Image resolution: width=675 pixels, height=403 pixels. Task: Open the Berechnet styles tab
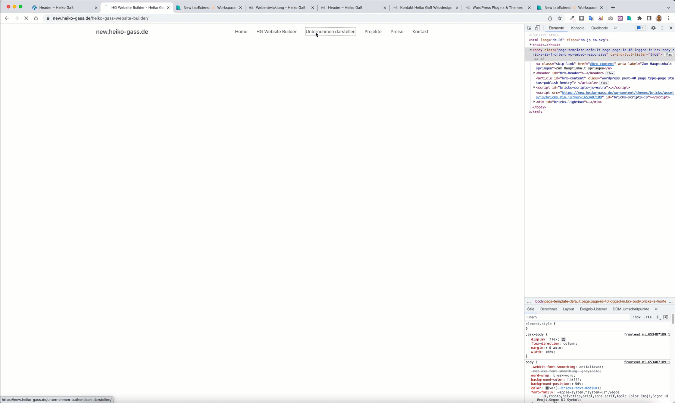tap(549, 309)
